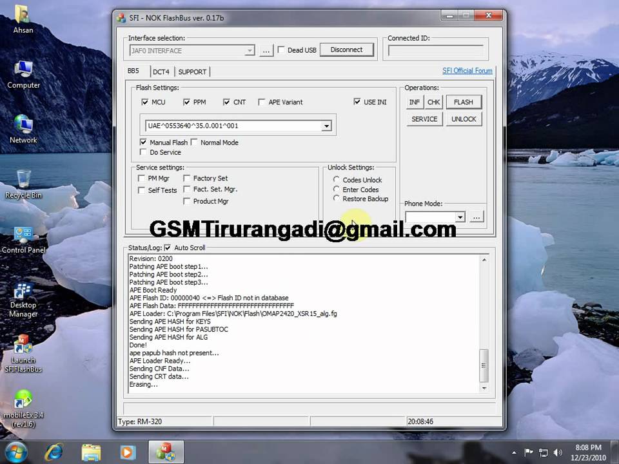Click the Disconnect button
Screen dimensions: 619x464
click(x=347, y=50)
